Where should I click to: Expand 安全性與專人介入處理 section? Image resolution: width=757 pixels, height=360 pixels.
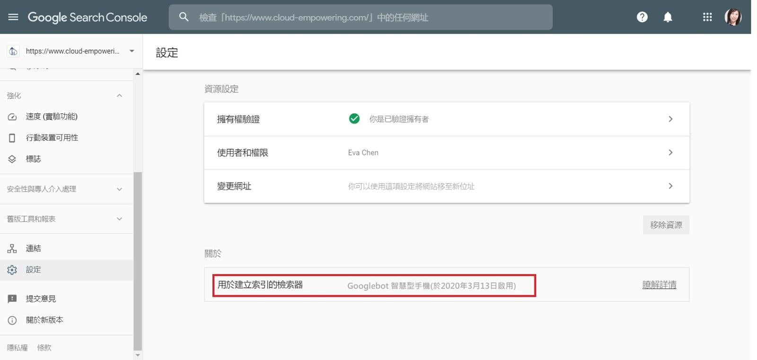(119, 189)
